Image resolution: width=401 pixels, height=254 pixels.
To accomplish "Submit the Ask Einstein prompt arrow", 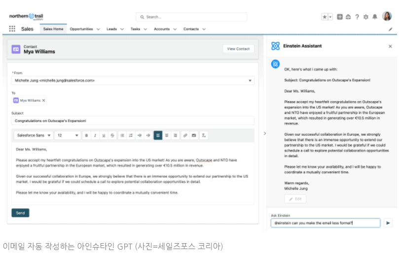I will (x=388, y=223).
